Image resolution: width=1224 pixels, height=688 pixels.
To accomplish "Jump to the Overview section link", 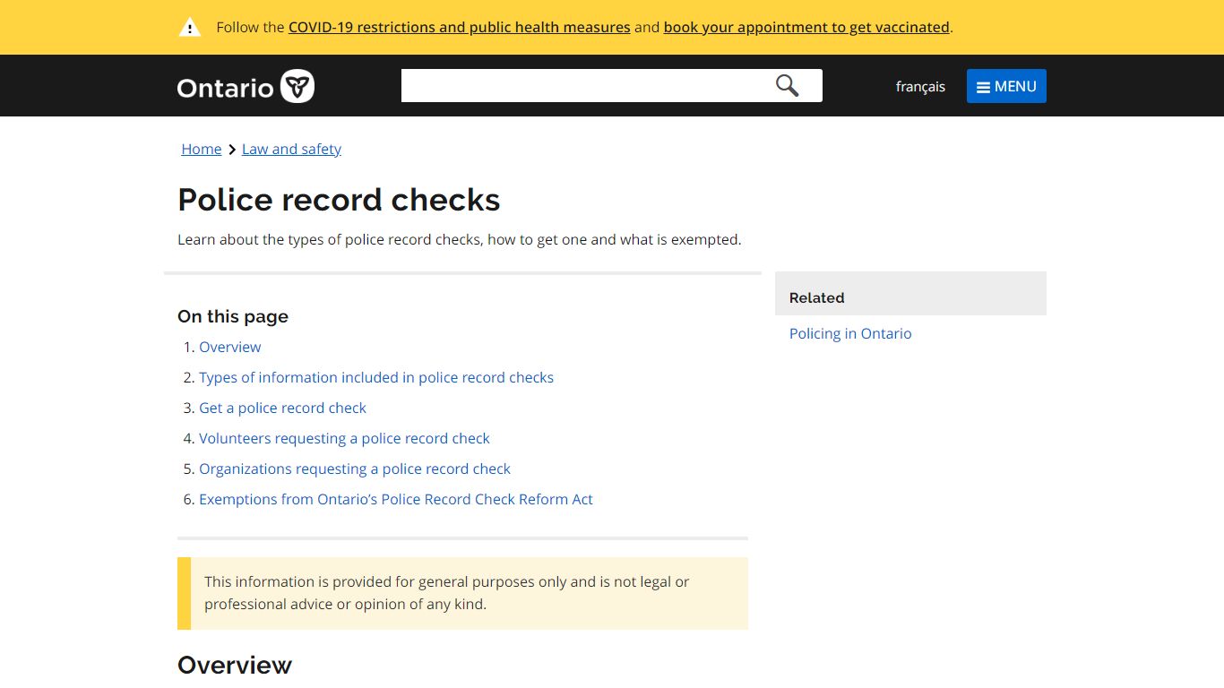I will click(x=230, y=348).
